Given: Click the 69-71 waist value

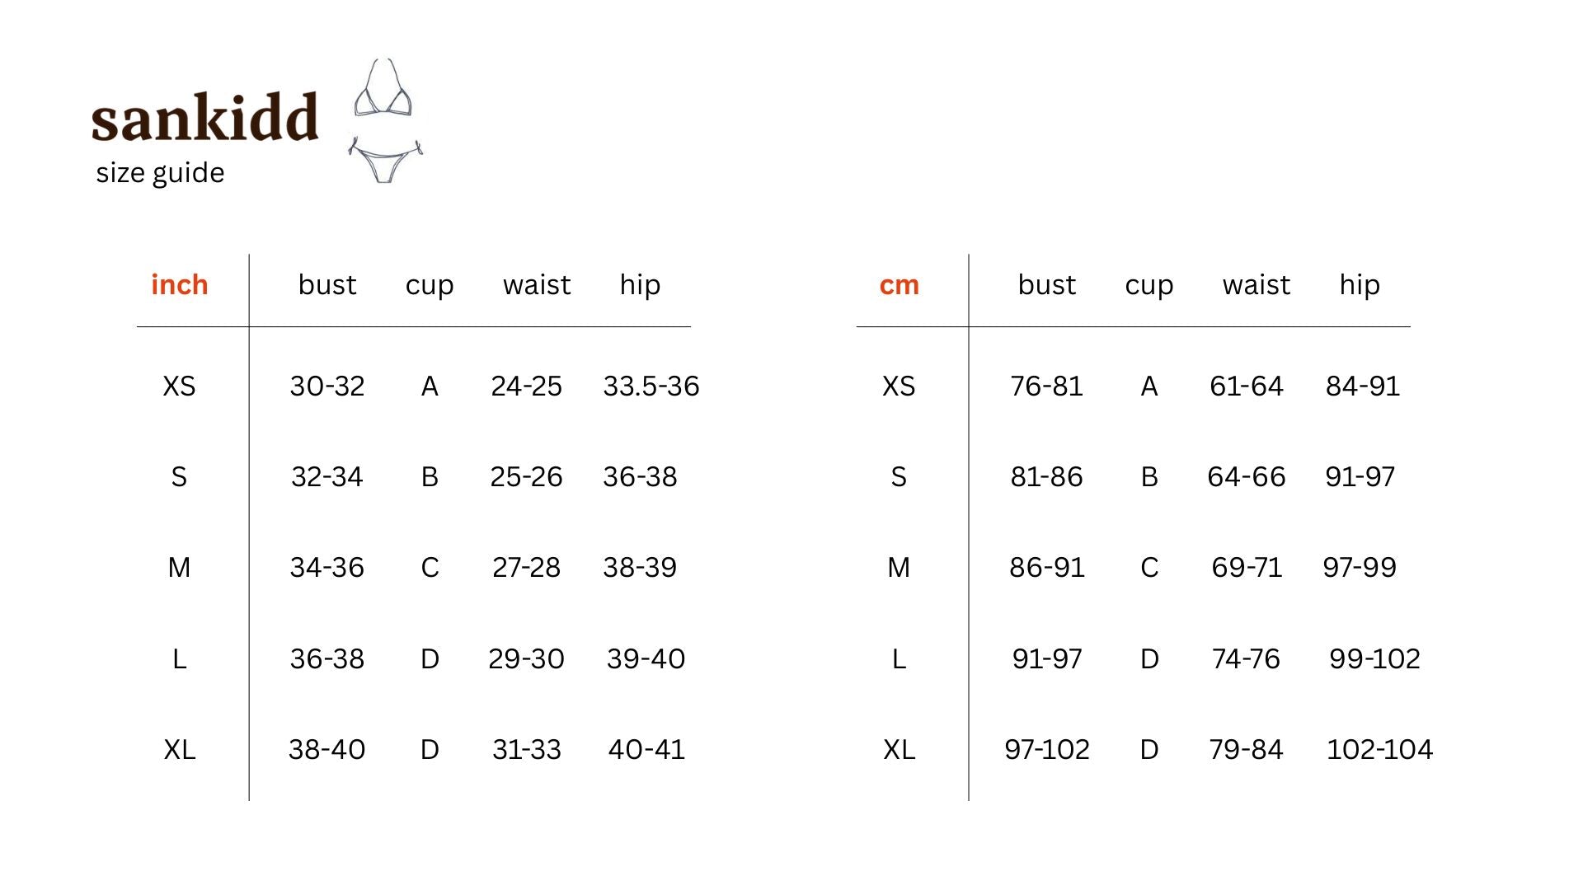Looking at the screenshot, I should point(1246,568).
